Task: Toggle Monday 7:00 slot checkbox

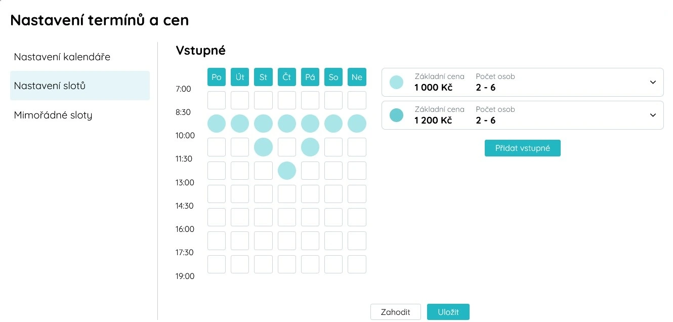Action: tap(217, 100)
